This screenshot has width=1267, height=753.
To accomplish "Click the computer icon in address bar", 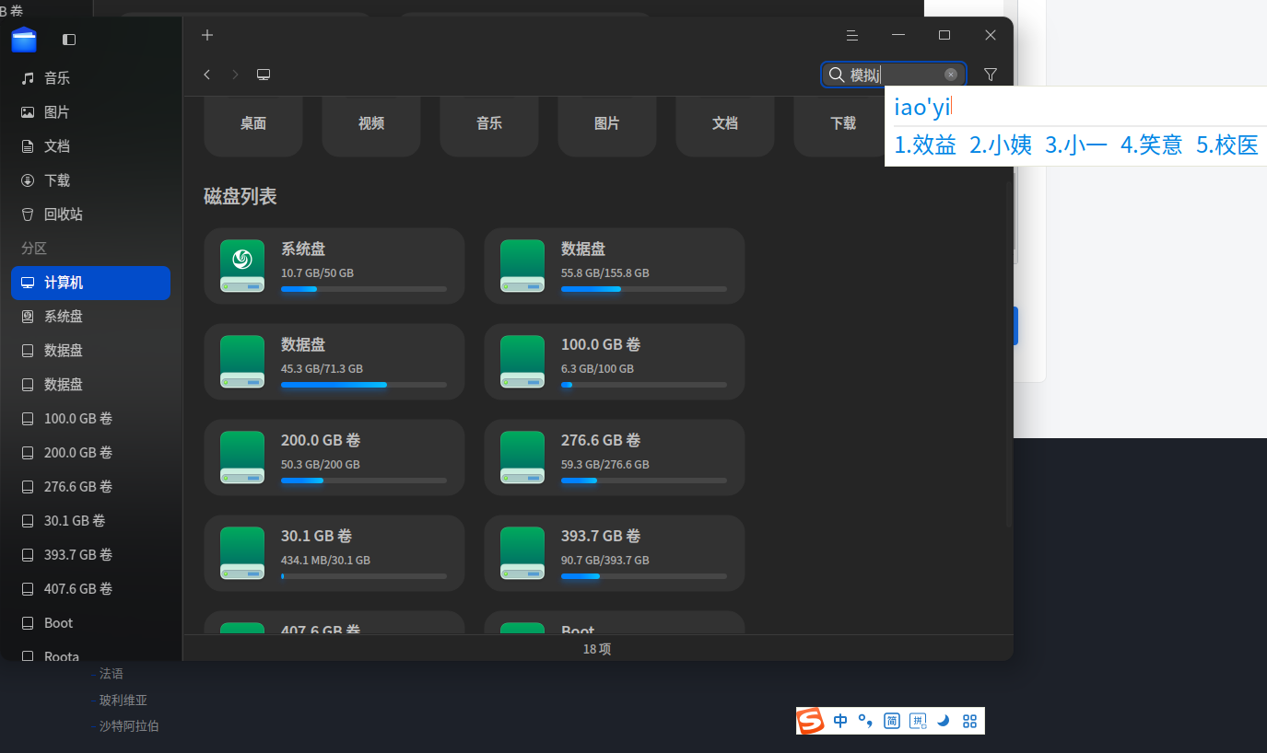I will coord(264,75).
